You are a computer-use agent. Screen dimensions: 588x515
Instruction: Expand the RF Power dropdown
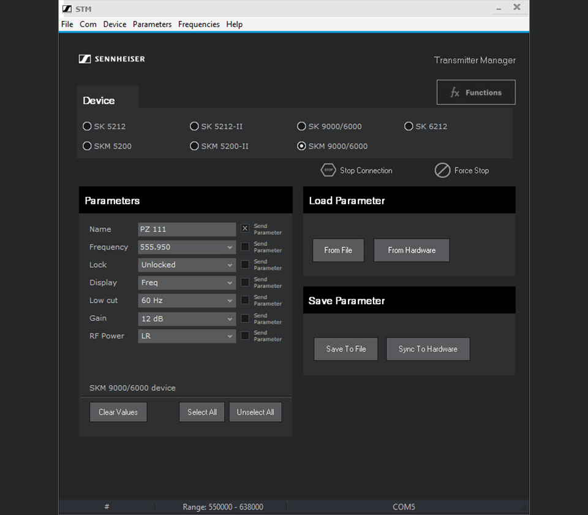pos(187,336)
